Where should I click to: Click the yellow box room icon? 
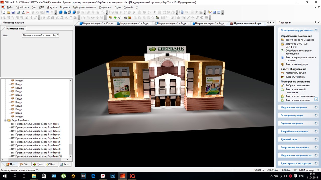[111, 17]
